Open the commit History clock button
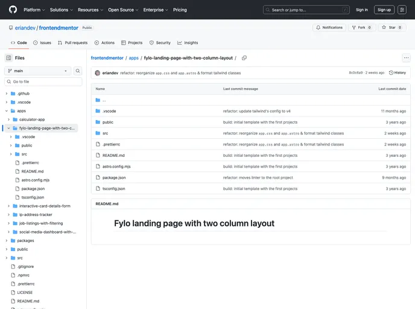 click(x=398, y=72)
